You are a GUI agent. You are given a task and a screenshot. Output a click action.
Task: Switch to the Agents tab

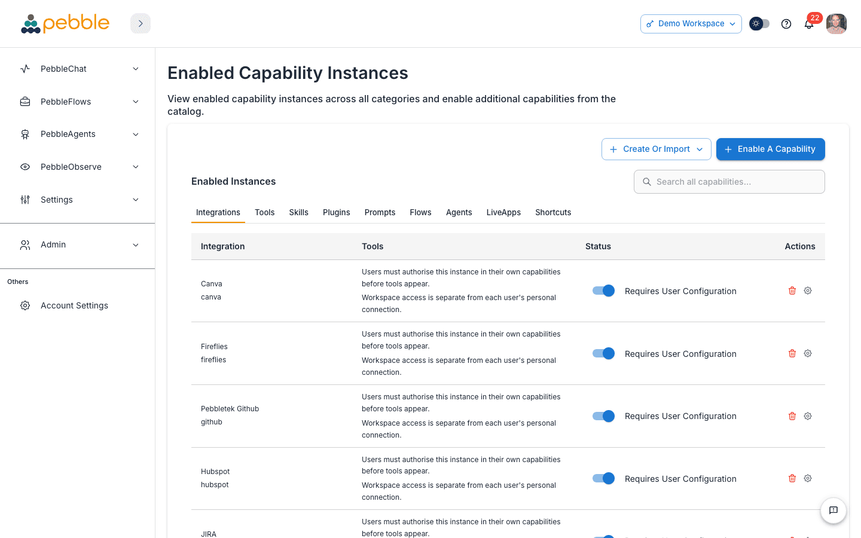click(459, 212)
